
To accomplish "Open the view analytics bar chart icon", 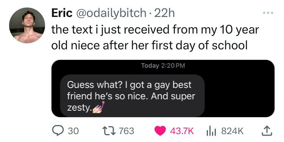I will 212,131.
